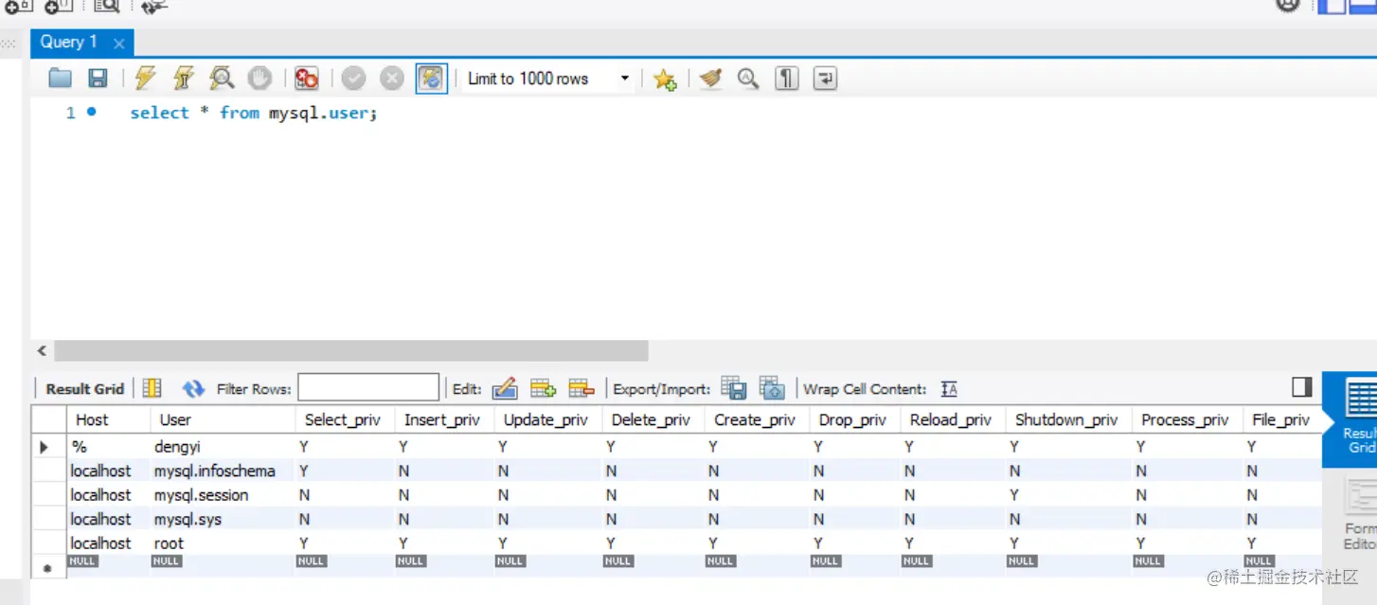The image size is (1377, 605).
Task: Click the new-row asterisk marker
Action: coord(46,568)
